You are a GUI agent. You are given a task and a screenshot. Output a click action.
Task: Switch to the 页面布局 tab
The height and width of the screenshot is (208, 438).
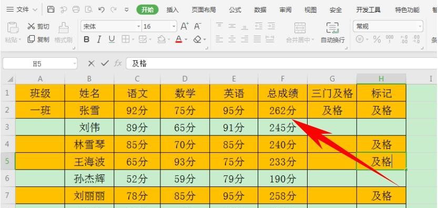tap(203, 10)
